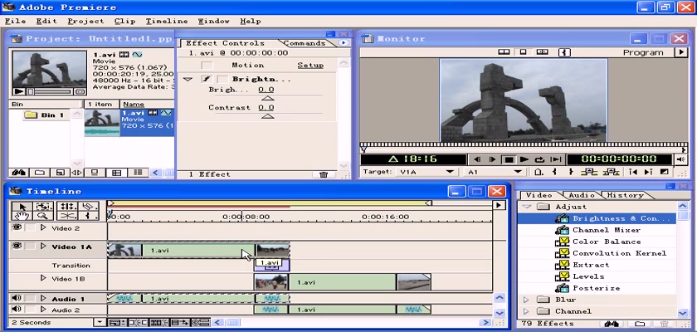Select the Hand tool in Timeline
697x332 pixels.
pyautogui.click(x=22, y=216)
